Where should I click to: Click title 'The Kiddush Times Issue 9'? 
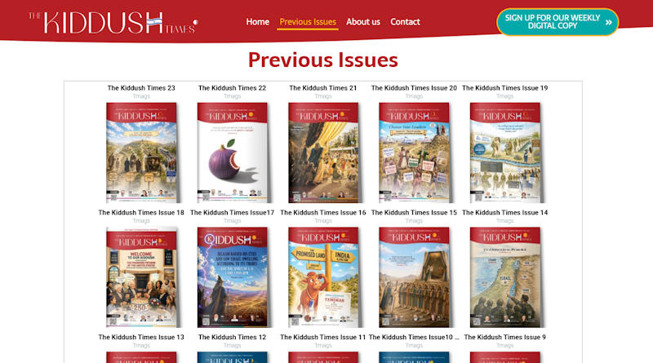pos(504,337)
